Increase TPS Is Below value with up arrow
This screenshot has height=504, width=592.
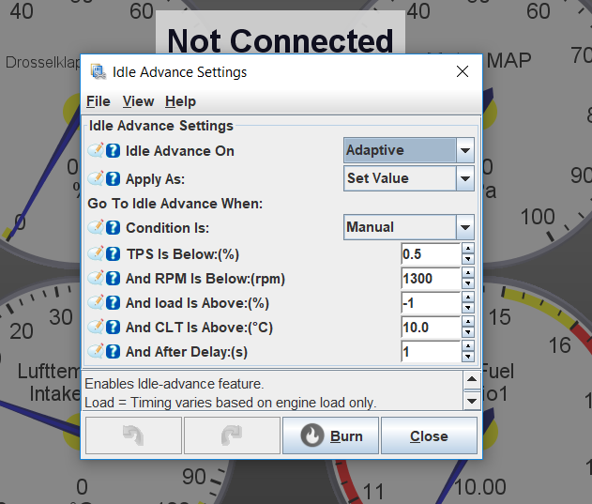tap(468, 249)
